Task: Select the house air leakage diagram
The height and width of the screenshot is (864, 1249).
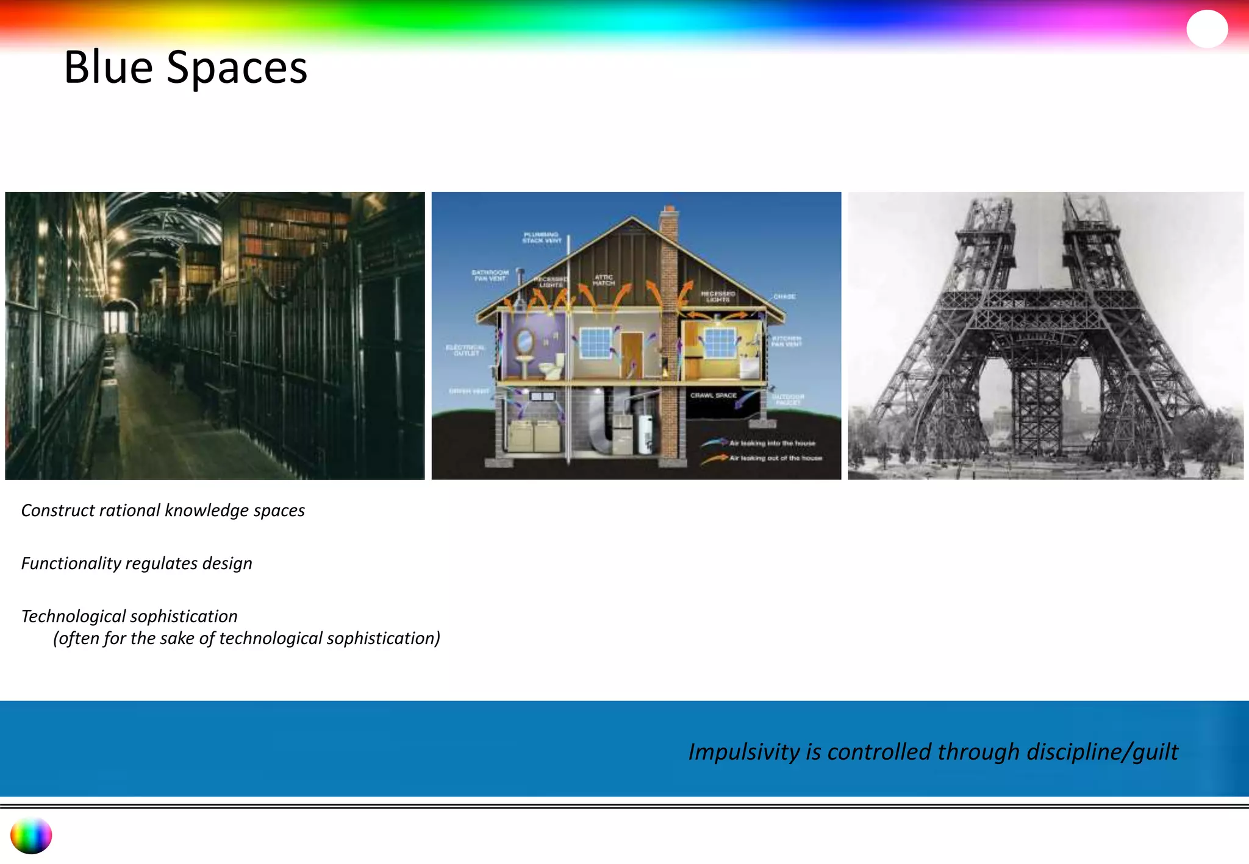Action: tap(636, 336)
